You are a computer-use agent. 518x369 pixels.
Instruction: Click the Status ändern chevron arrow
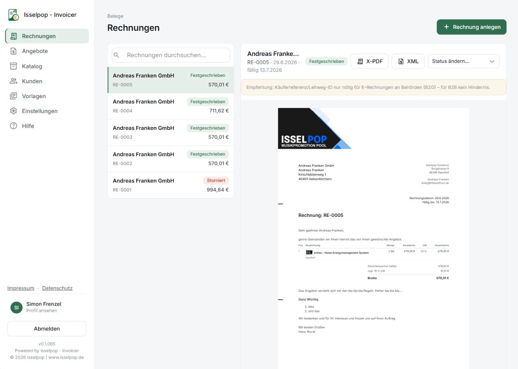[492, 61]
